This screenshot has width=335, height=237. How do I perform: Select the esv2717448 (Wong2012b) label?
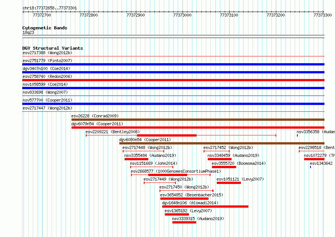(147, 147)
